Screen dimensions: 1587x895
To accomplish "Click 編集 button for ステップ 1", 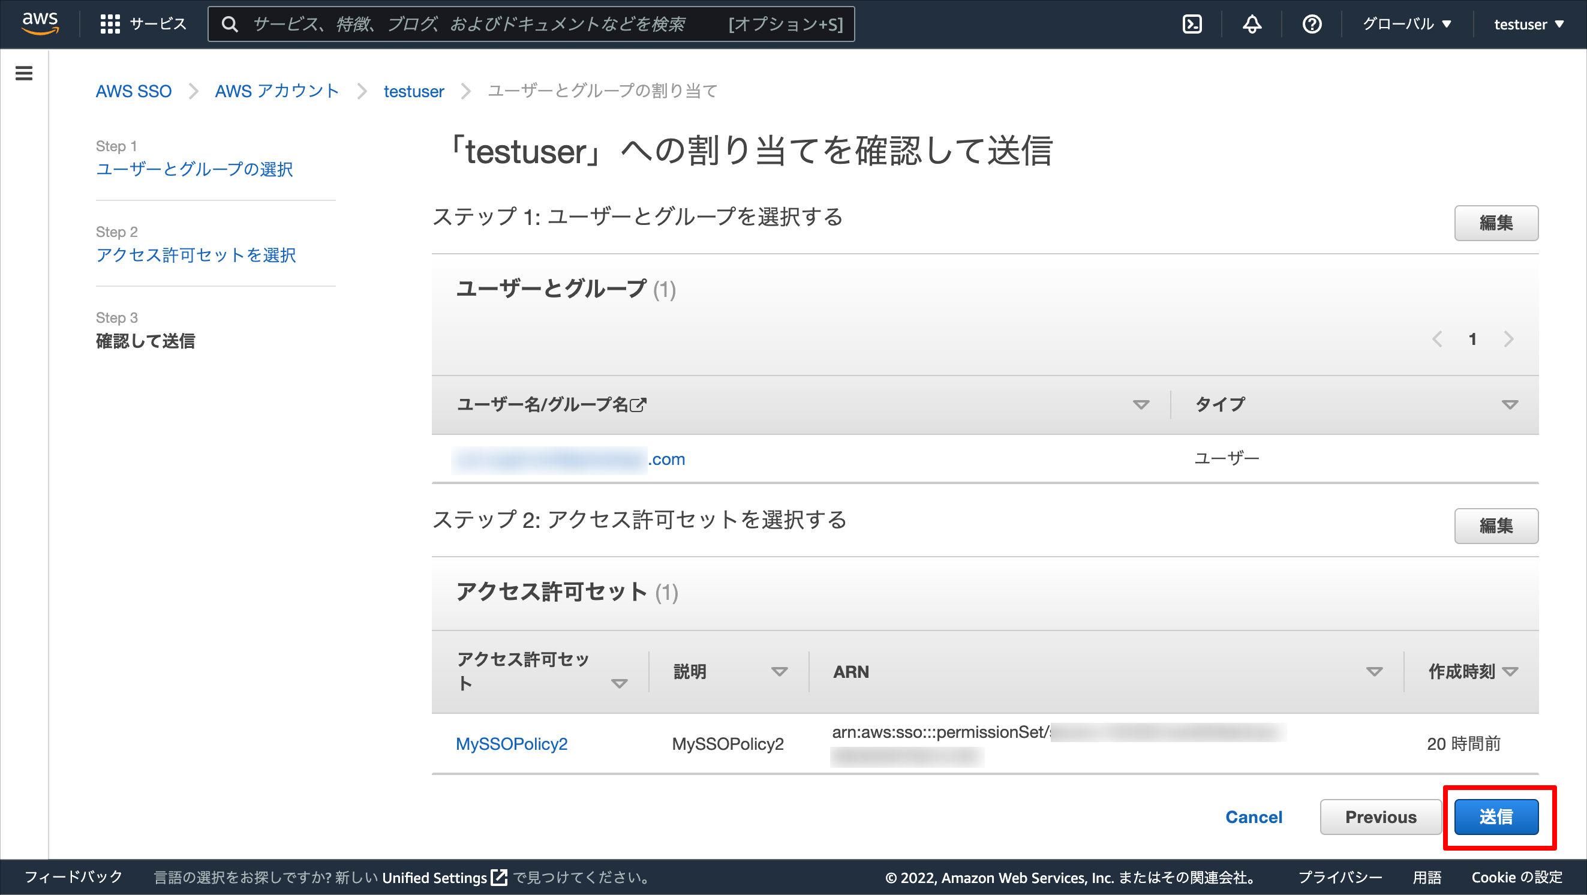I will [1496, 223].
